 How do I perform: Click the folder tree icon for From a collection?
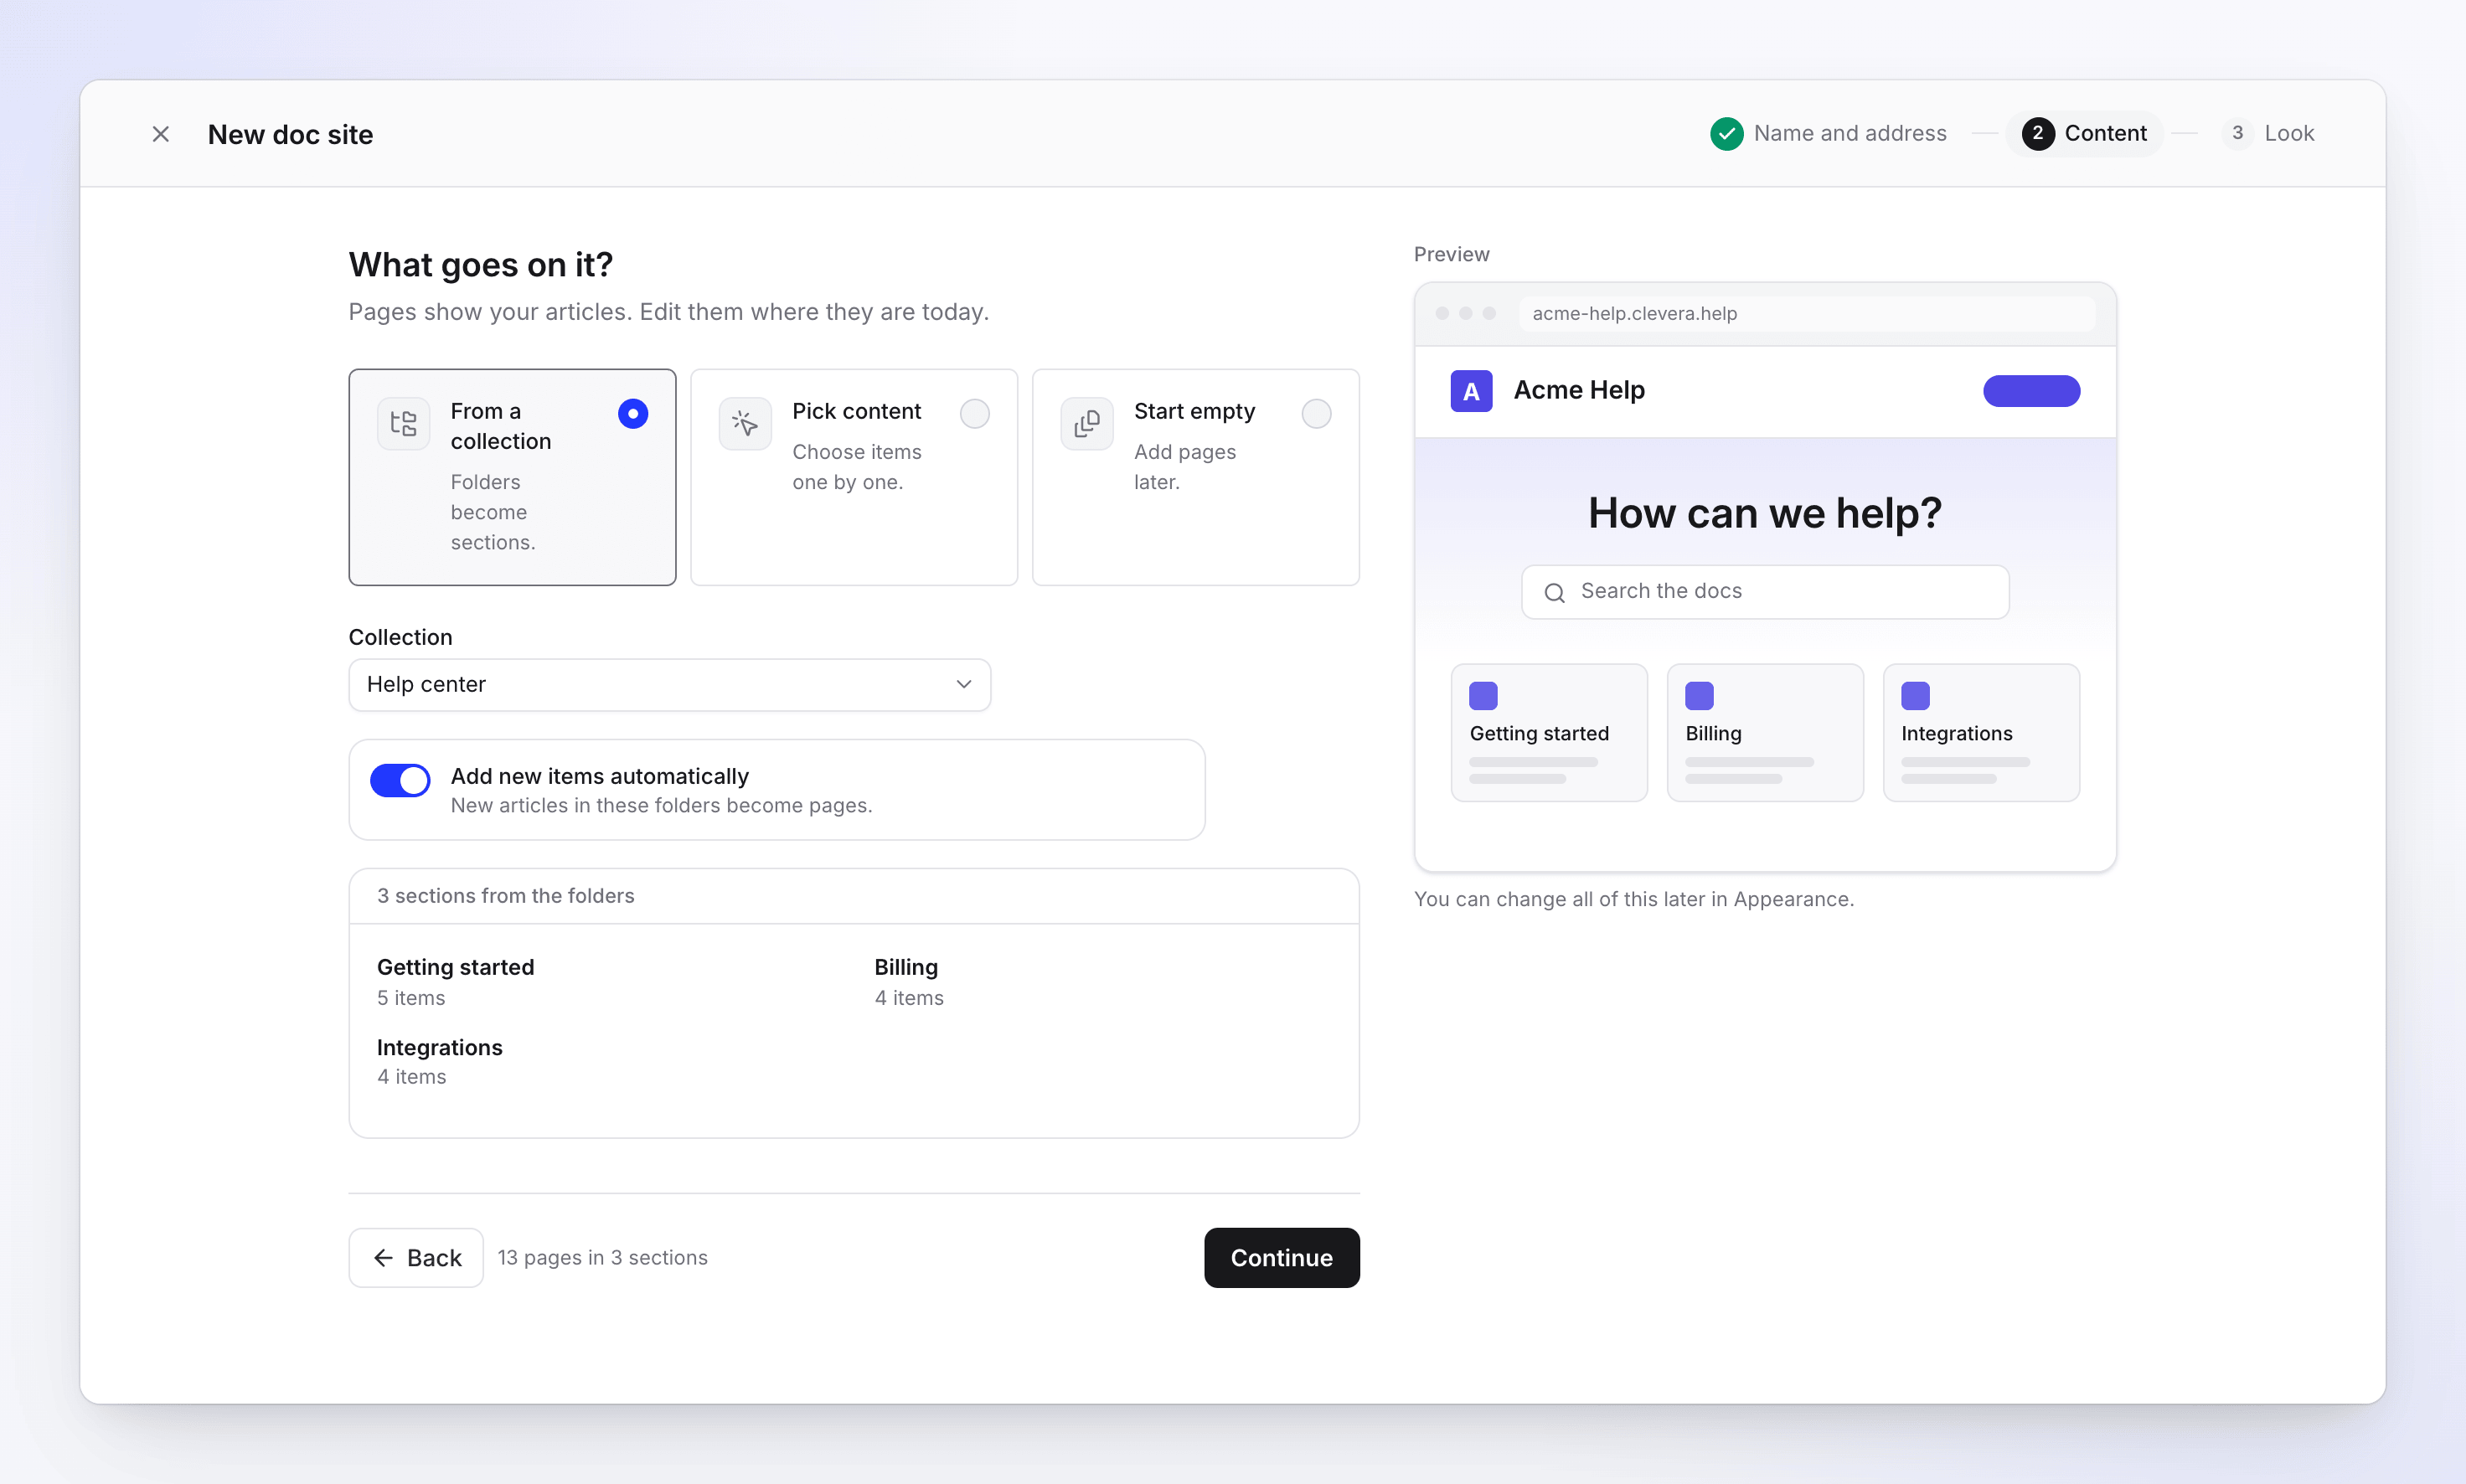click(403, 423)
